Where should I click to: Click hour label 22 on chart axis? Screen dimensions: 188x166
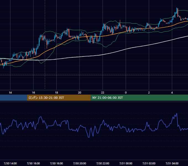pyautogui.click(x=103, y=93)
